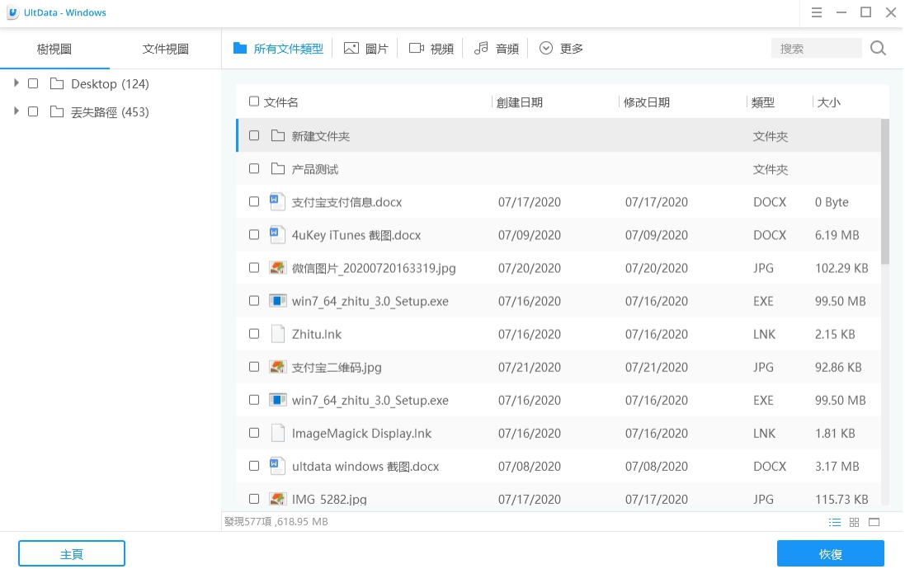Screen dimensions: 905x569
Task: Check the 丟失路徑 (453) checkbox
Action: pyautogui.click(x=33, y=111)
